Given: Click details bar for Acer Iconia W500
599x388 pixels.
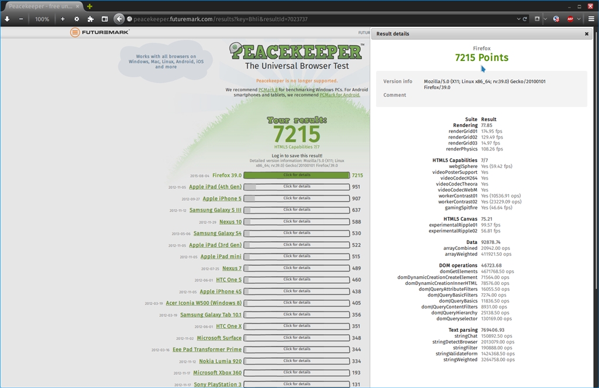Looking at the screenshot, I should pos(297,303).
